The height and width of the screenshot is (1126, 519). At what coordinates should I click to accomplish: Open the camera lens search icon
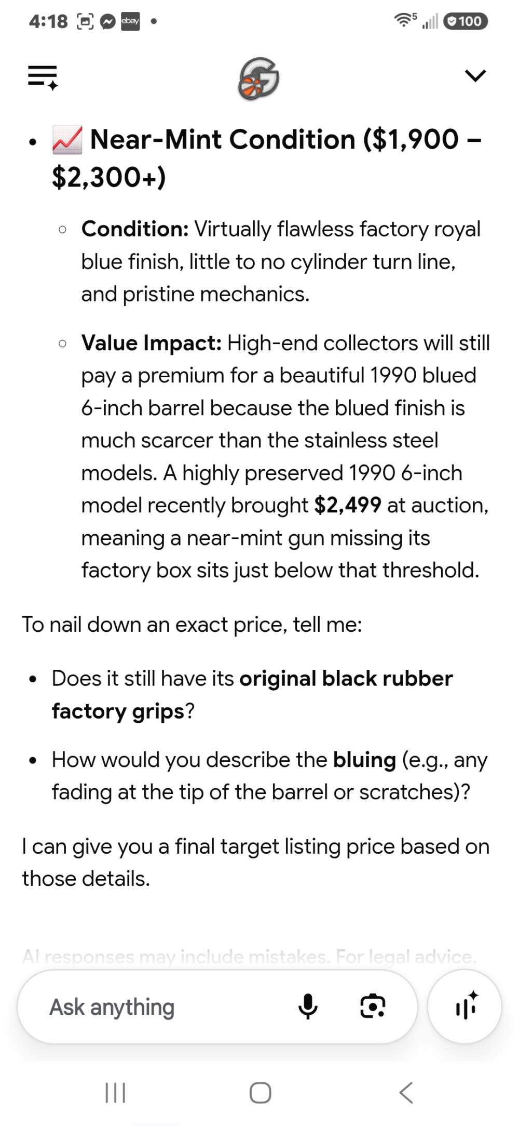[x=373, y=1006]
